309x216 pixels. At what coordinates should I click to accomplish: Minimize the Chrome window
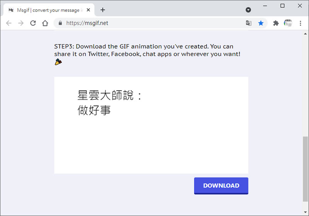point(265,6)
